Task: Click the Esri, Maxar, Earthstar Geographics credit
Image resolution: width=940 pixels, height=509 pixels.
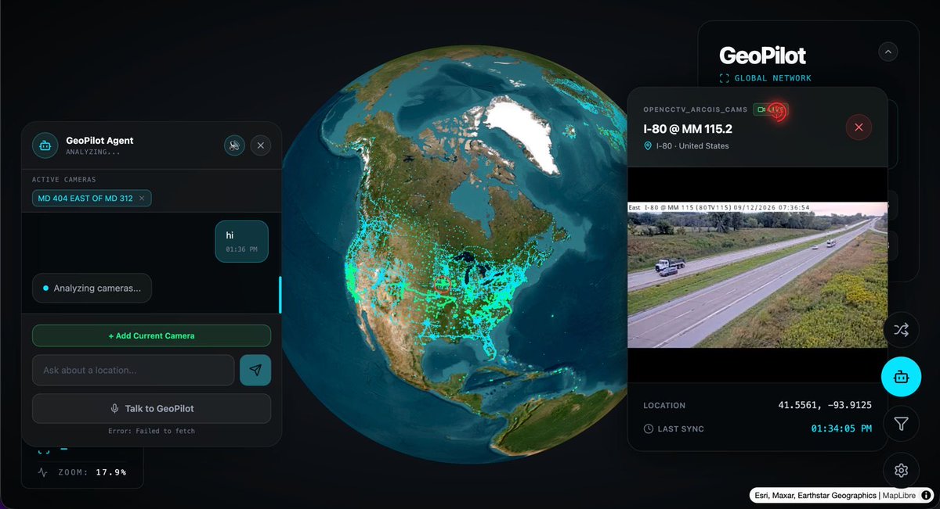Action: click(816, 495)
